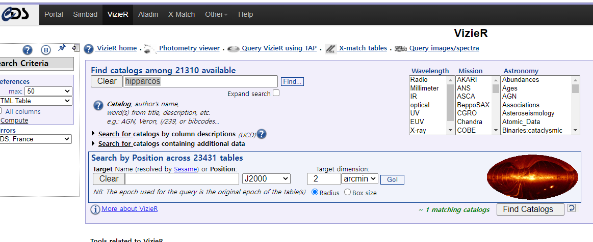Select the VizieR nav tab
593x242 pixels.
click(118, 14)
